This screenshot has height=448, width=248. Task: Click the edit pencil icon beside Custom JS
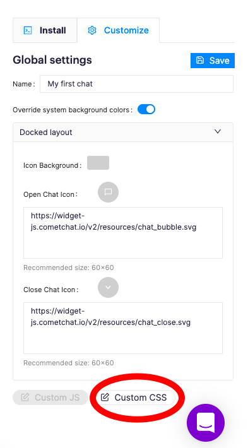point(25,397)
